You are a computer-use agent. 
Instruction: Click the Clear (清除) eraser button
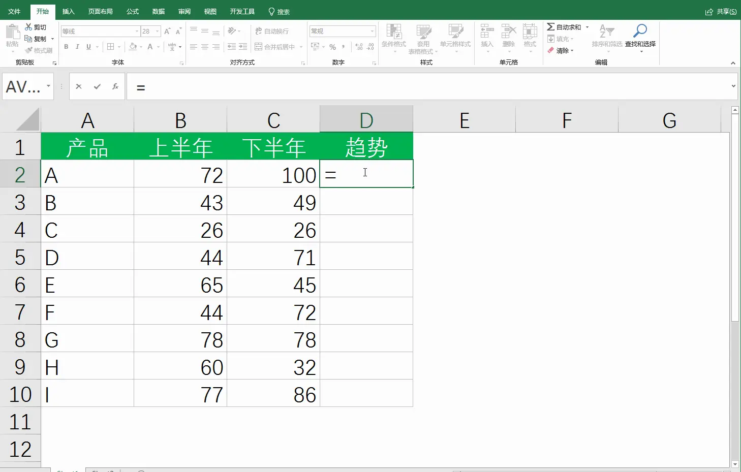click(560, 50)
